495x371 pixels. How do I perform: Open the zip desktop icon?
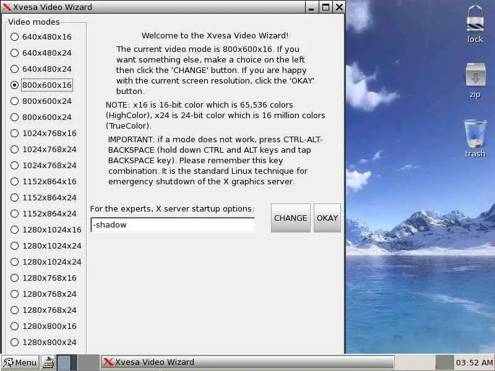coord(475,80)
